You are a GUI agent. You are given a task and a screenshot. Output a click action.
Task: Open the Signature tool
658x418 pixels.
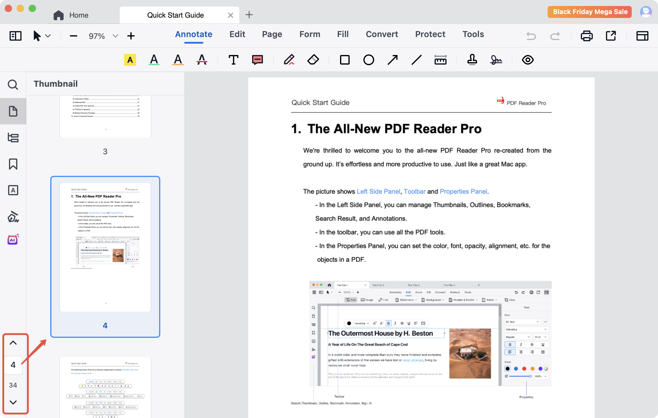tap(496, 60)
